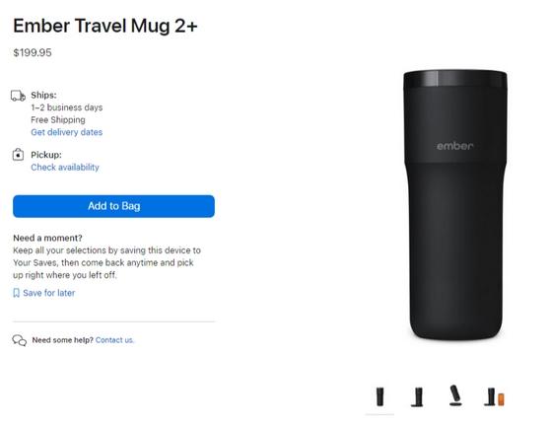Open the Contact us link
The width and height of the screenshot is (552, 424).
(x=114, y=340)
